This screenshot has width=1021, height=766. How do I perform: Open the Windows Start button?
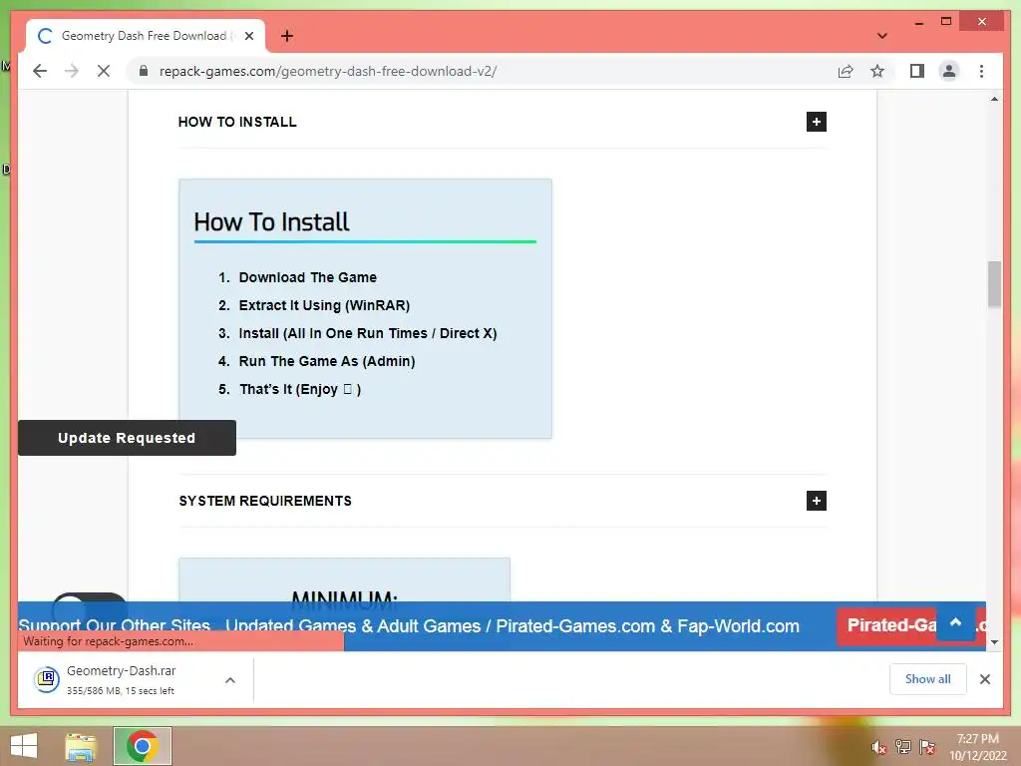24,746
